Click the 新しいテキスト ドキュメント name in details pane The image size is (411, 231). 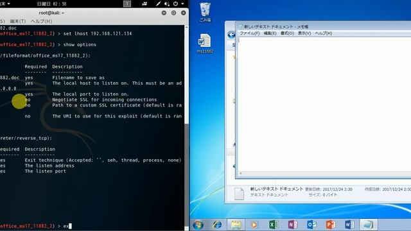click(x=277, y=189)
